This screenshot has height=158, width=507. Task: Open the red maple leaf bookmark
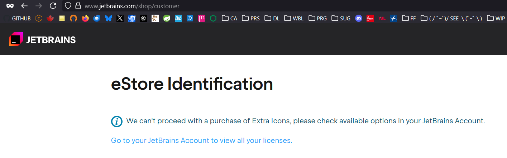(50, 18)
